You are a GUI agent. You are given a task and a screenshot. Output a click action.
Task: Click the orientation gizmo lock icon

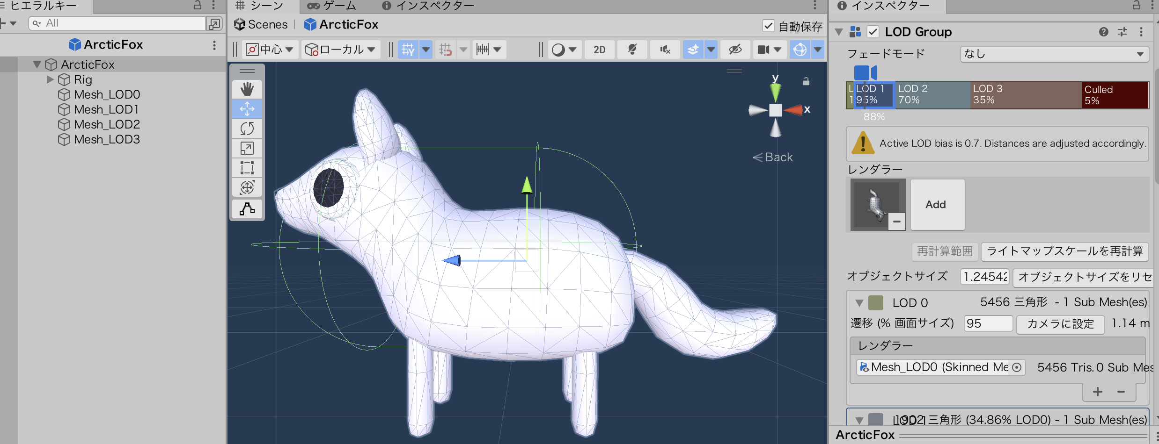pos(806,81)
